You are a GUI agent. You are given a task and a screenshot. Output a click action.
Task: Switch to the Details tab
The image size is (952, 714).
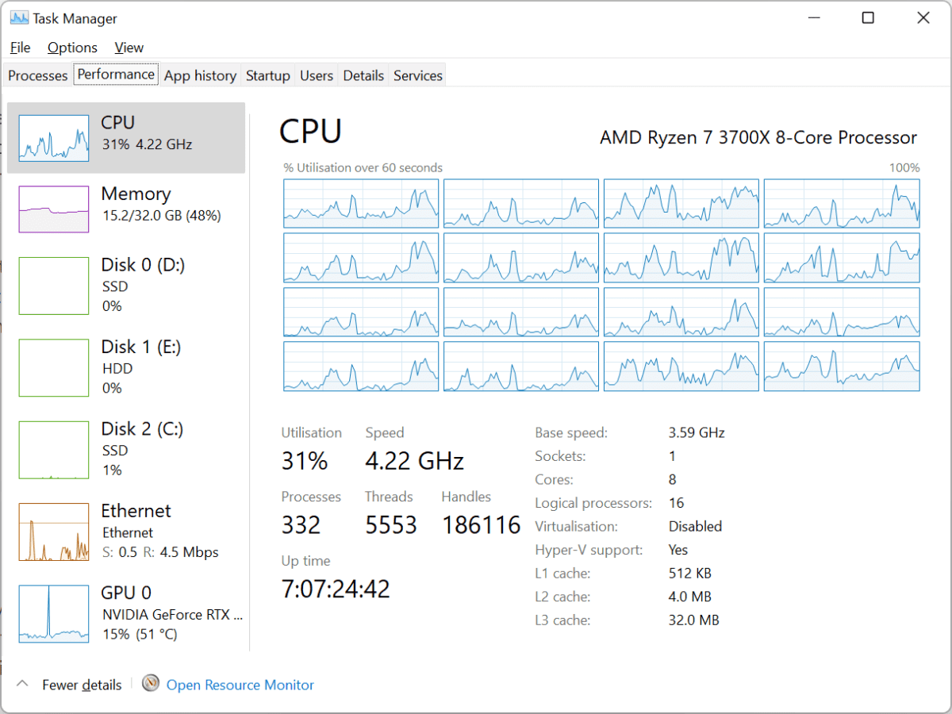tap(363, 75)
